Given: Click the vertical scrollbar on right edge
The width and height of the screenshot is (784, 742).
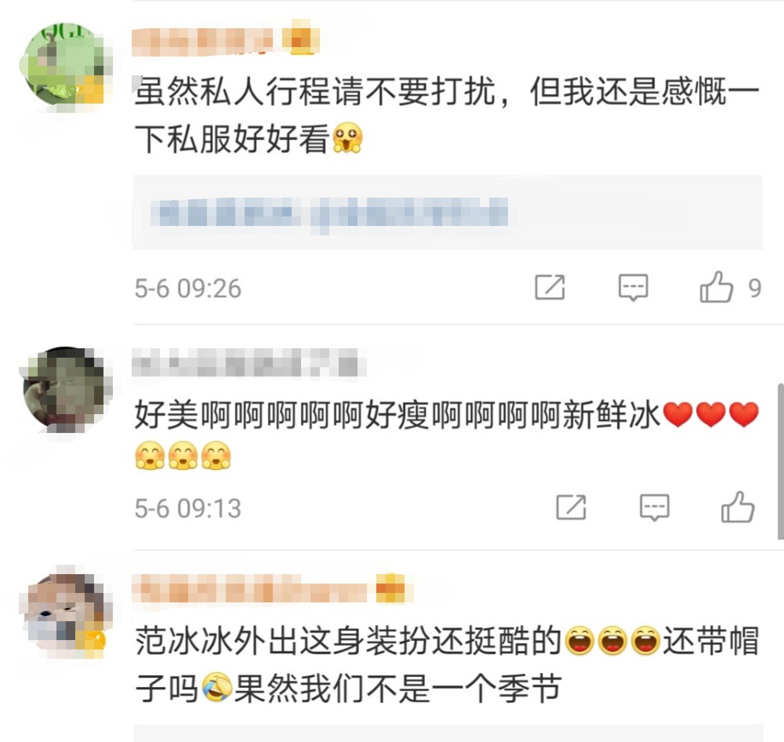Looking at the screenshot, I should pyautogui.click(x=780, y=461).
